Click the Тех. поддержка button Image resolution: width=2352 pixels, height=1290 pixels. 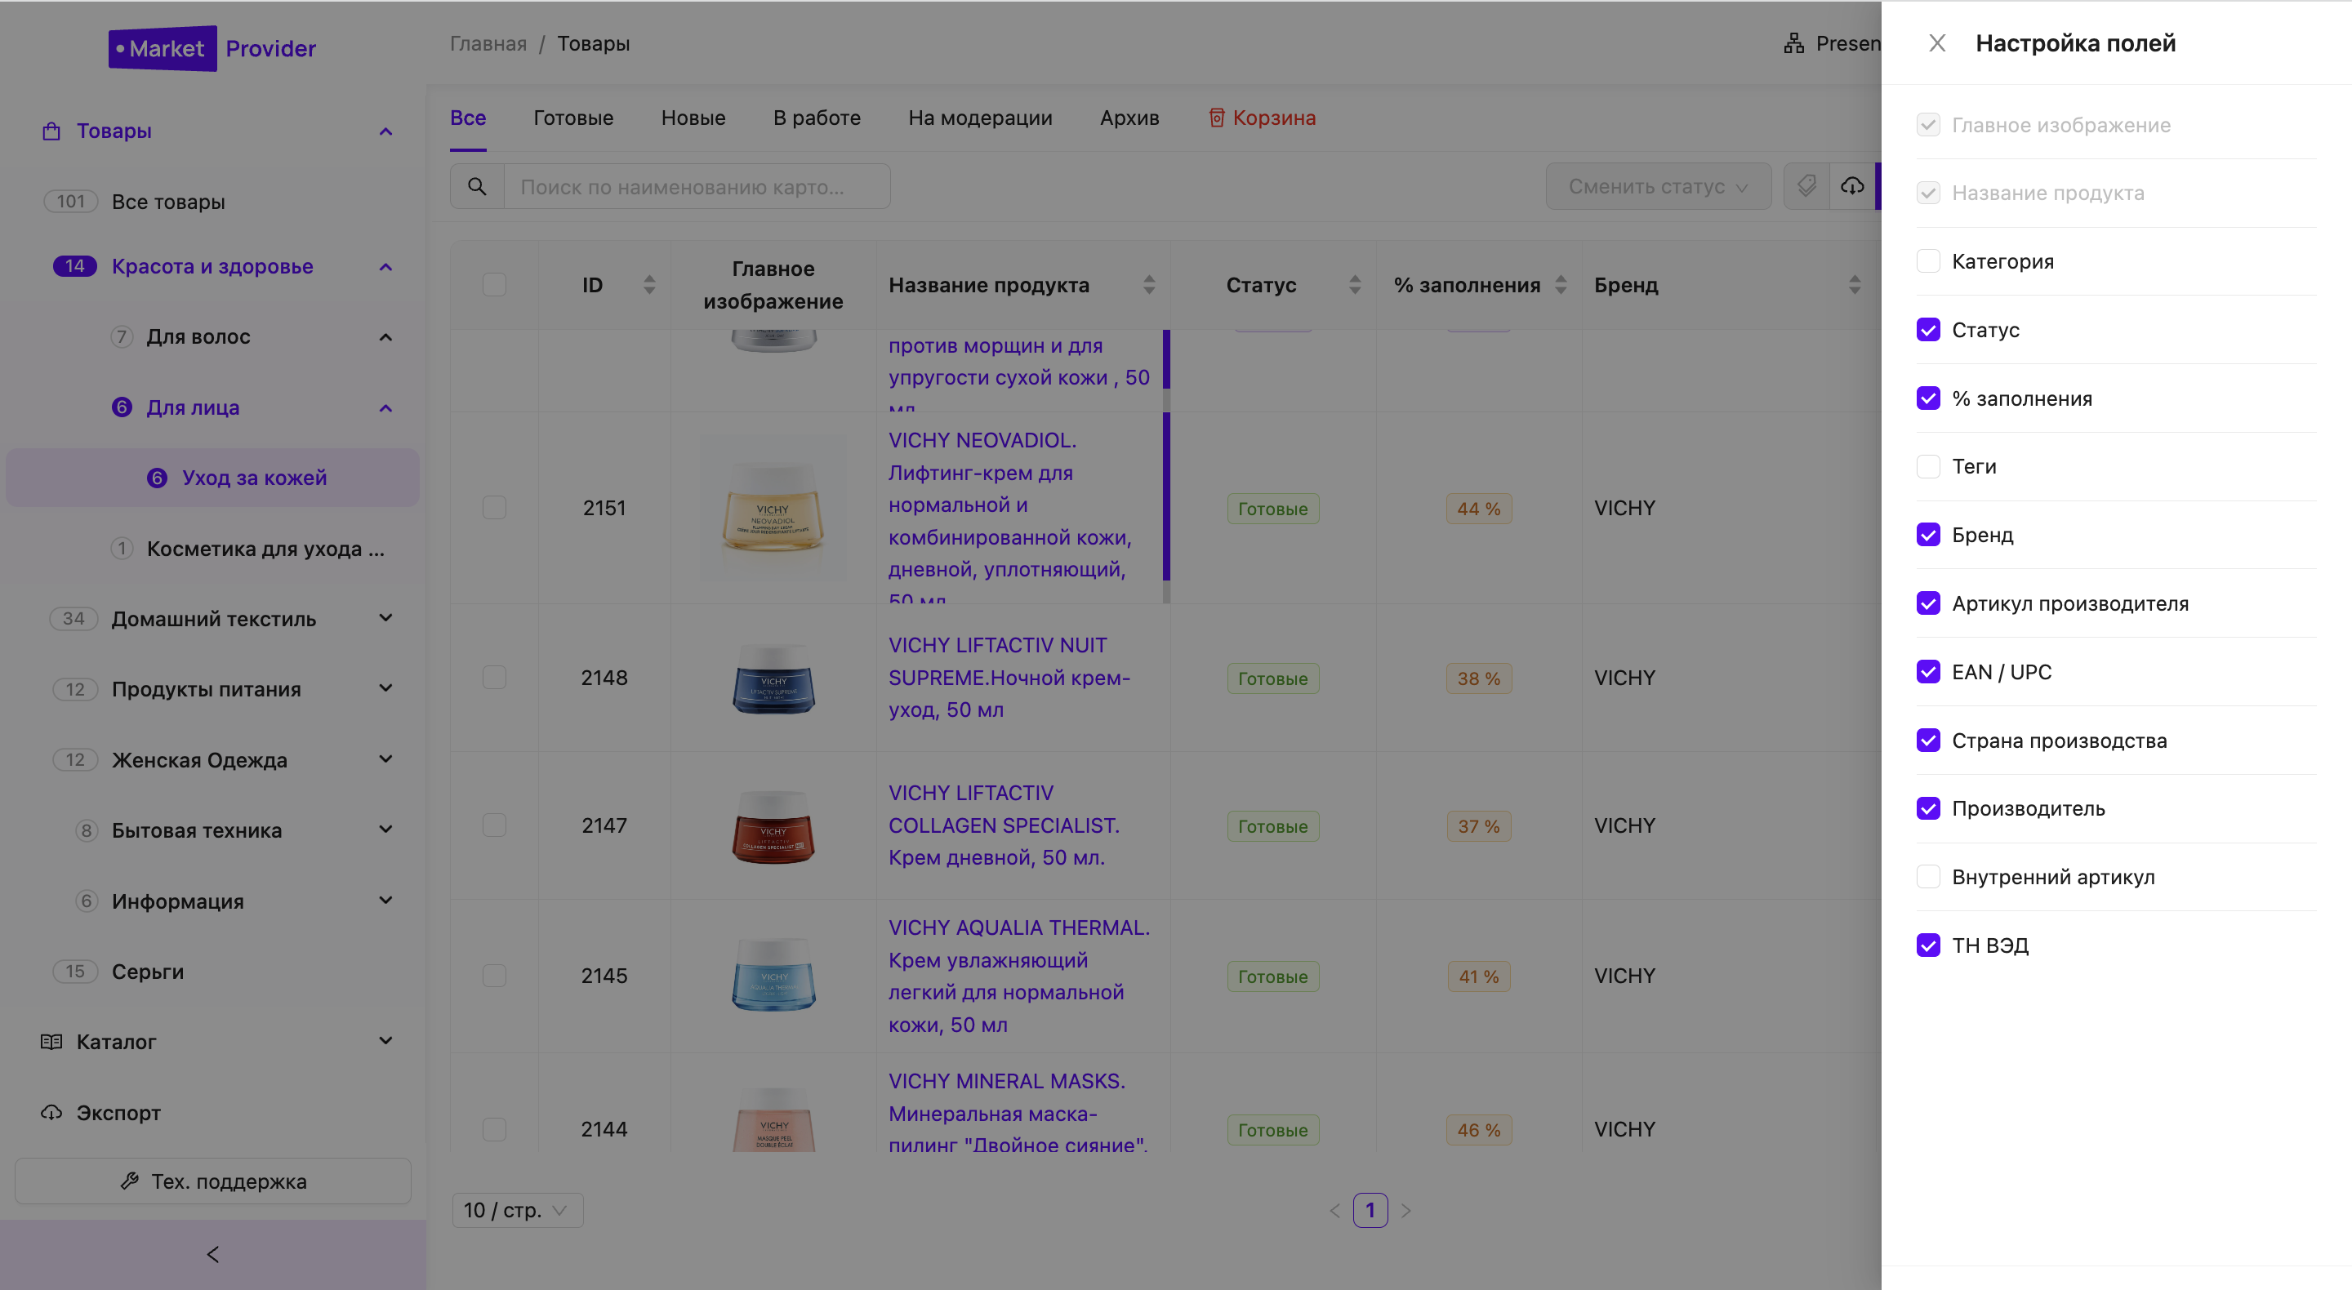[212, 1181]
